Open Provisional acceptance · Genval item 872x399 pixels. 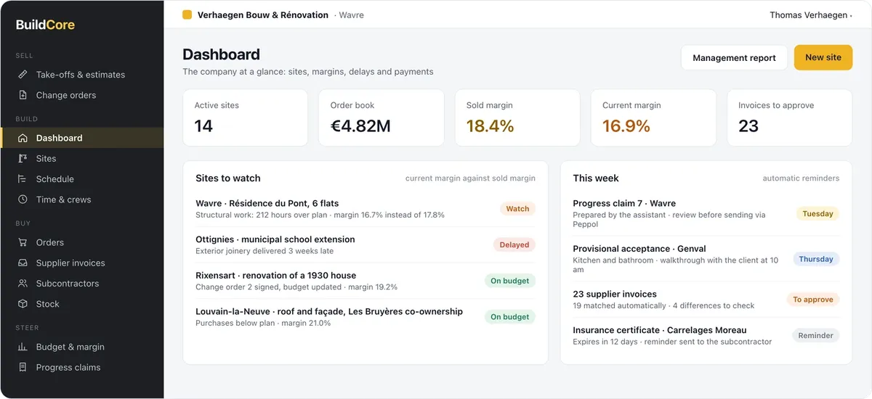pos(706,258)
